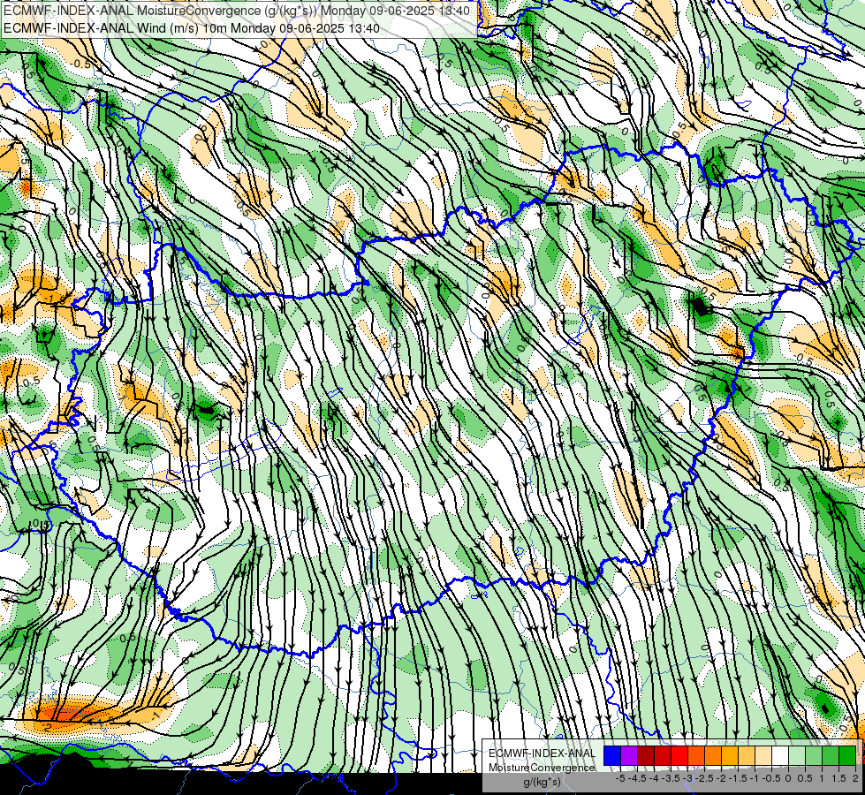This screenshot has width=865, height=795.
Task: Pick the light green swatch between 0.5 and 1
Action: (814, 756)
